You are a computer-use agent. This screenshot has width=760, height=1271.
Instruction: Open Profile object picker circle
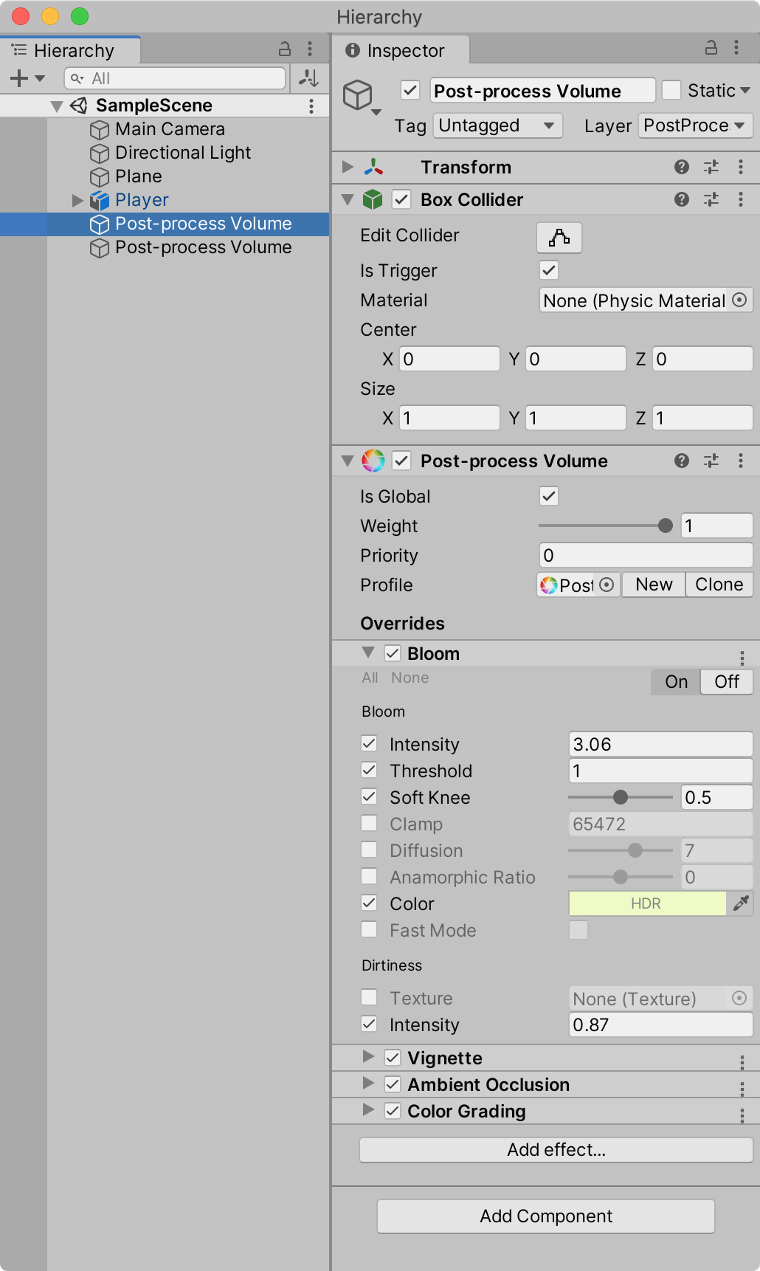[x=607, y=585]
